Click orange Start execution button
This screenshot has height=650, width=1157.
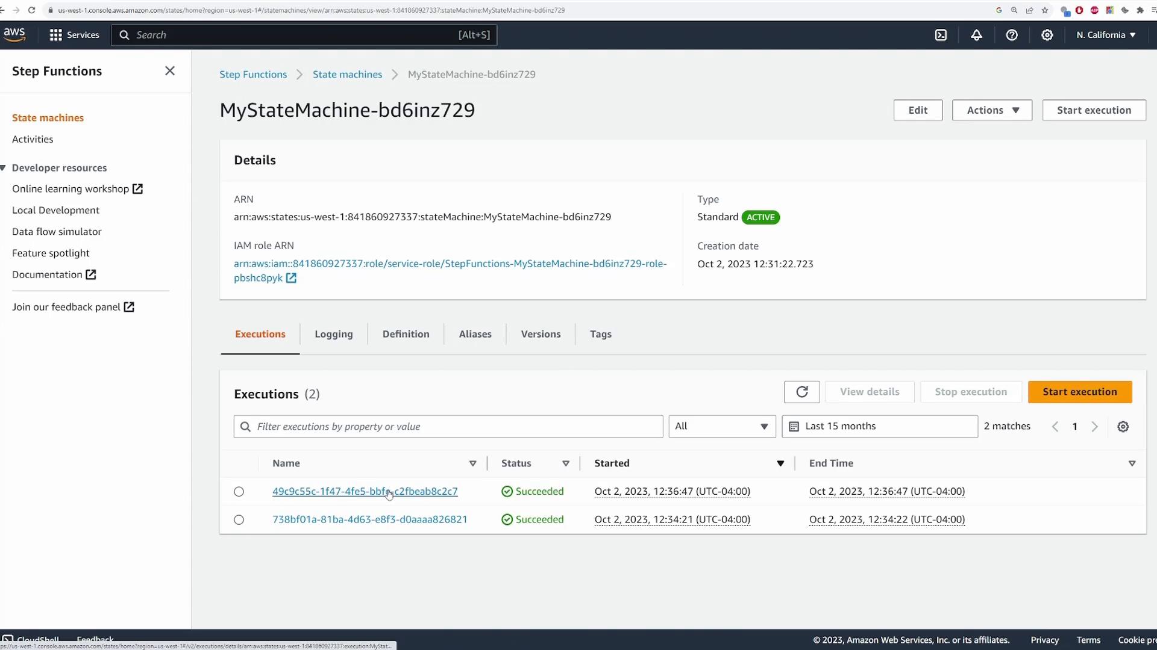[x=1079, y=392]
